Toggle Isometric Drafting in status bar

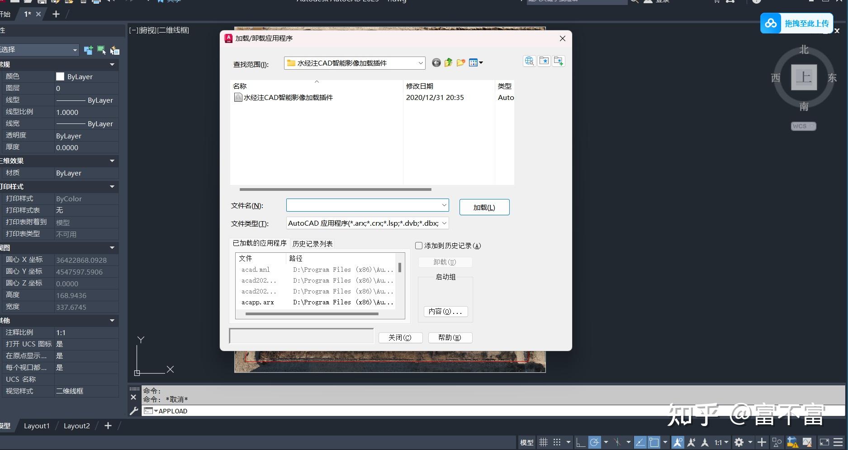617,442
